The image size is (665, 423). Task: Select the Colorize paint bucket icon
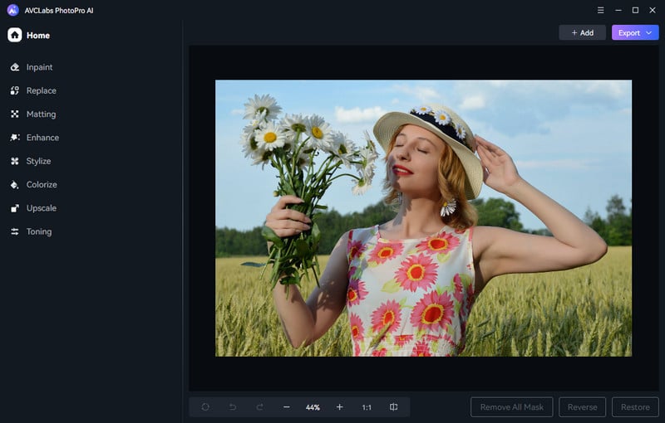tap(15, 185)
